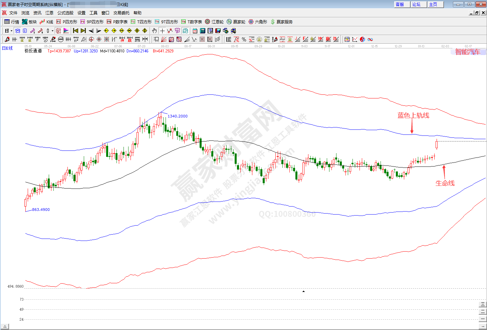Toggle the highlighted blue chart-style button
487x330 pixels.
point(18,31)
